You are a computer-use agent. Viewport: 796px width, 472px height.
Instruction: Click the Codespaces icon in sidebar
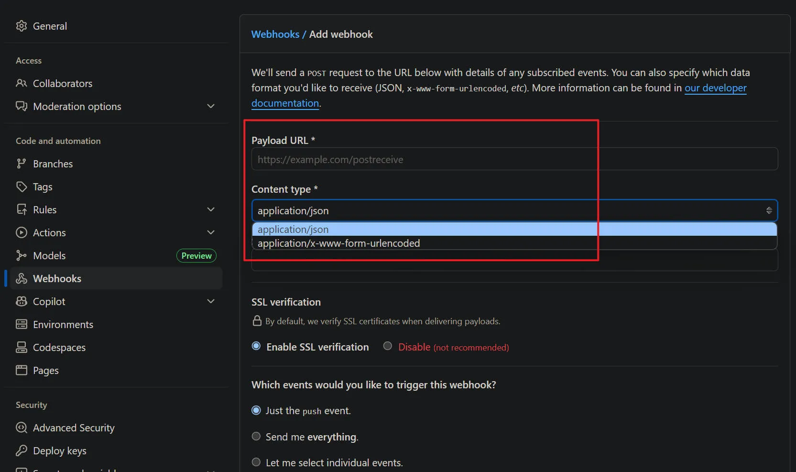coord(22,347)
